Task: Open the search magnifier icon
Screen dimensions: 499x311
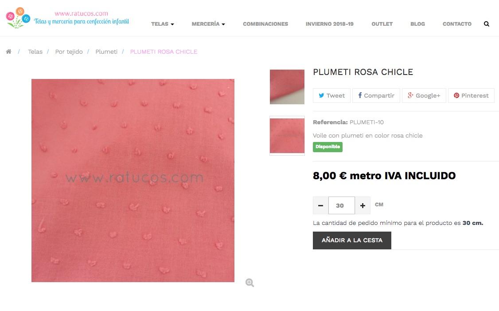Action: tap(486, 24)
